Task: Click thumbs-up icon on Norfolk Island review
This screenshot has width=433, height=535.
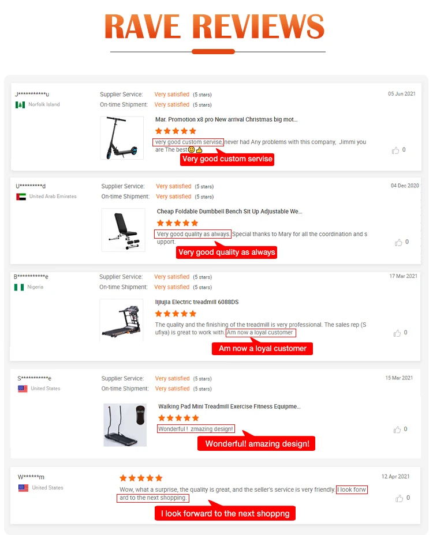Action: 395,150
